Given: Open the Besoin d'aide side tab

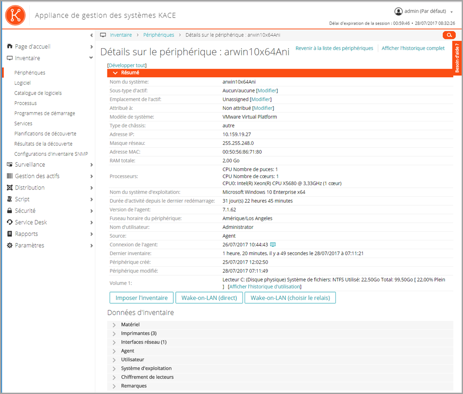Looking at the screenshot, I should coord(457,58).
